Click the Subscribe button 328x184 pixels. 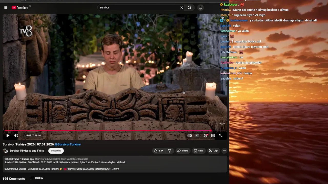(x=56, y=151)
